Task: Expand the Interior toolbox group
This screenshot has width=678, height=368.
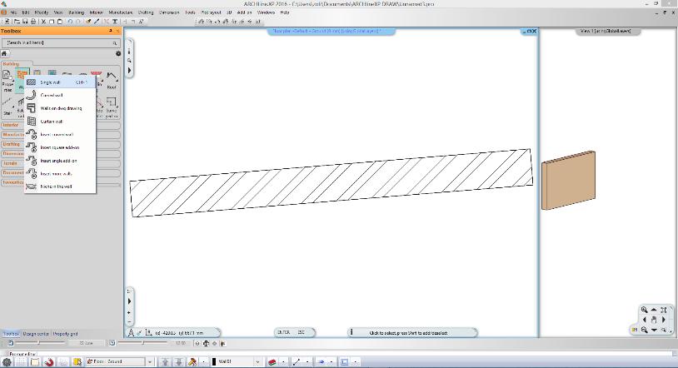Action: [x=12, y=125]
